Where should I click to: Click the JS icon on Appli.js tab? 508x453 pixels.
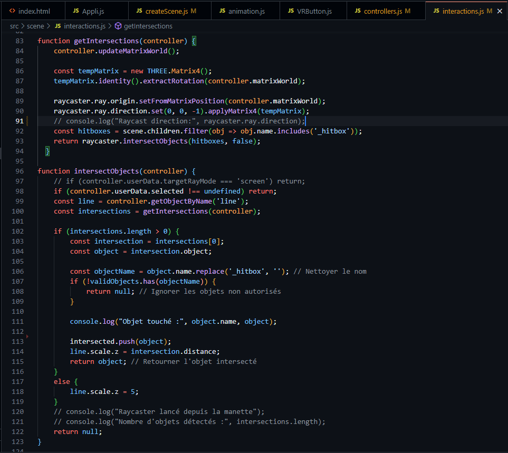(x=76, y=11)
